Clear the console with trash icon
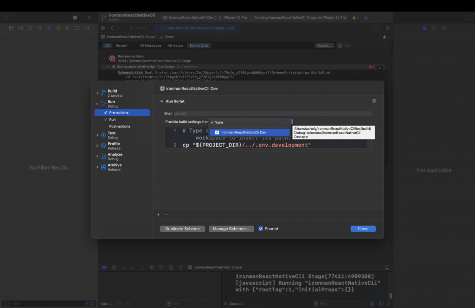The height and width of the screenshot is (308, 475). 372,303
